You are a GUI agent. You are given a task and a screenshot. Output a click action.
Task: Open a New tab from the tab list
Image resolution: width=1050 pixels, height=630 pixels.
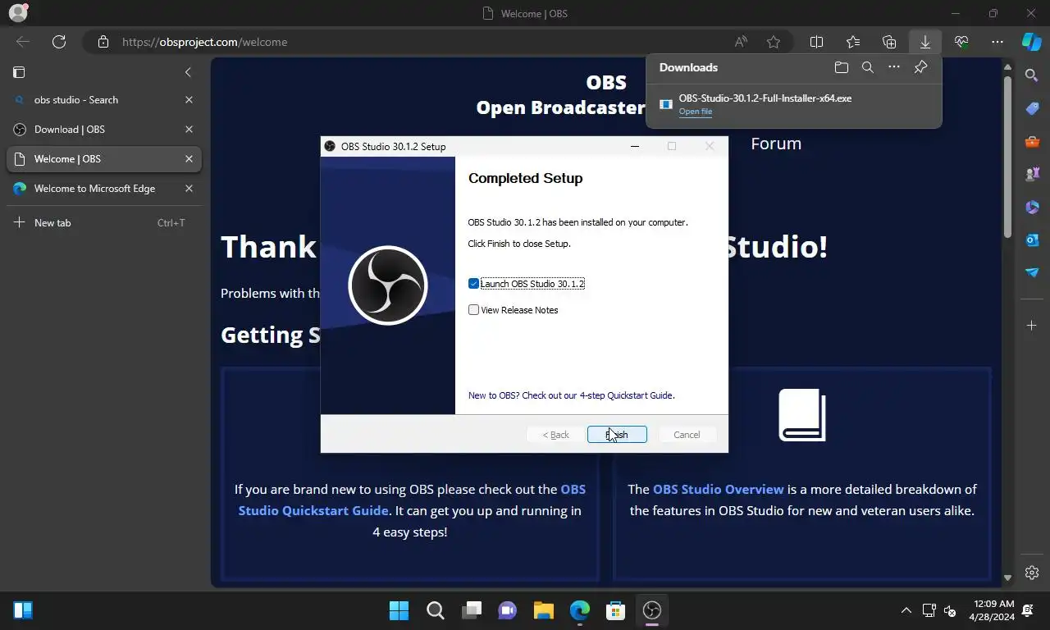tap(104, 223)
